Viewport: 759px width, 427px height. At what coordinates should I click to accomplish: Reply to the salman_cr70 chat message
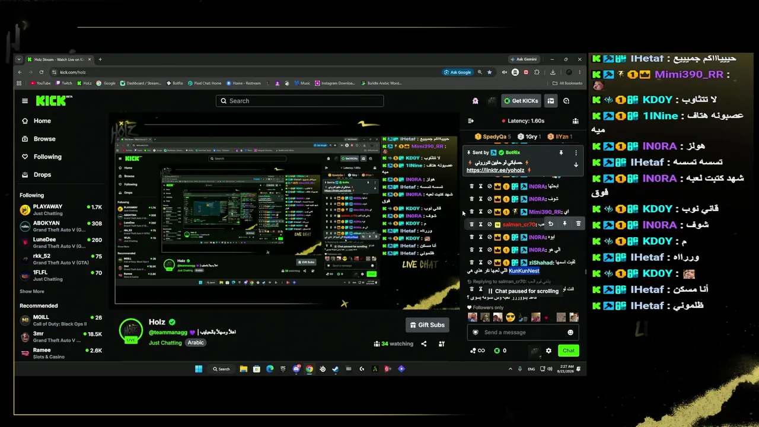[x=551, y=224]
